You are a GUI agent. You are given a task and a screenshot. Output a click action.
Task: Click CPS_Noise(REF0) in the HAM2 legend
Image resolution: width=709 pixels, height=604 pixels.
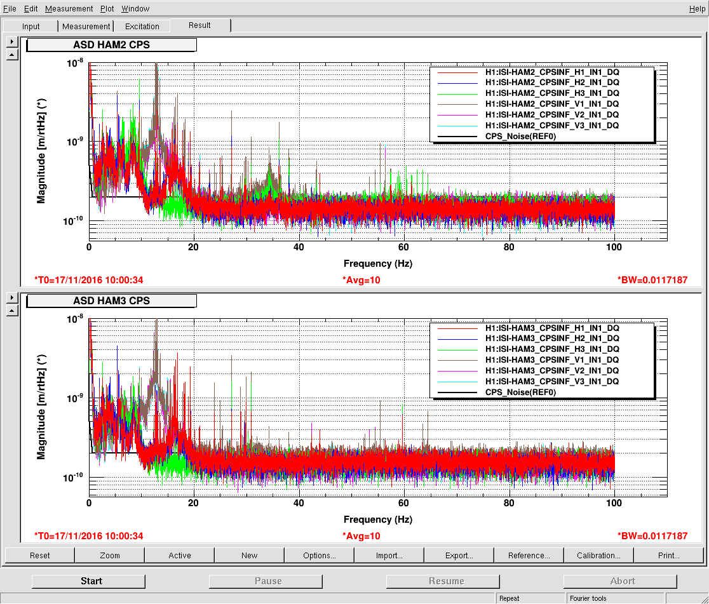pos(520,136)
